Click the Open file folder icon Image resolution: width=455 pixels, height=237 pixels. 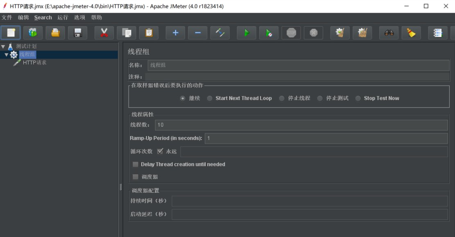pos(55,32)
